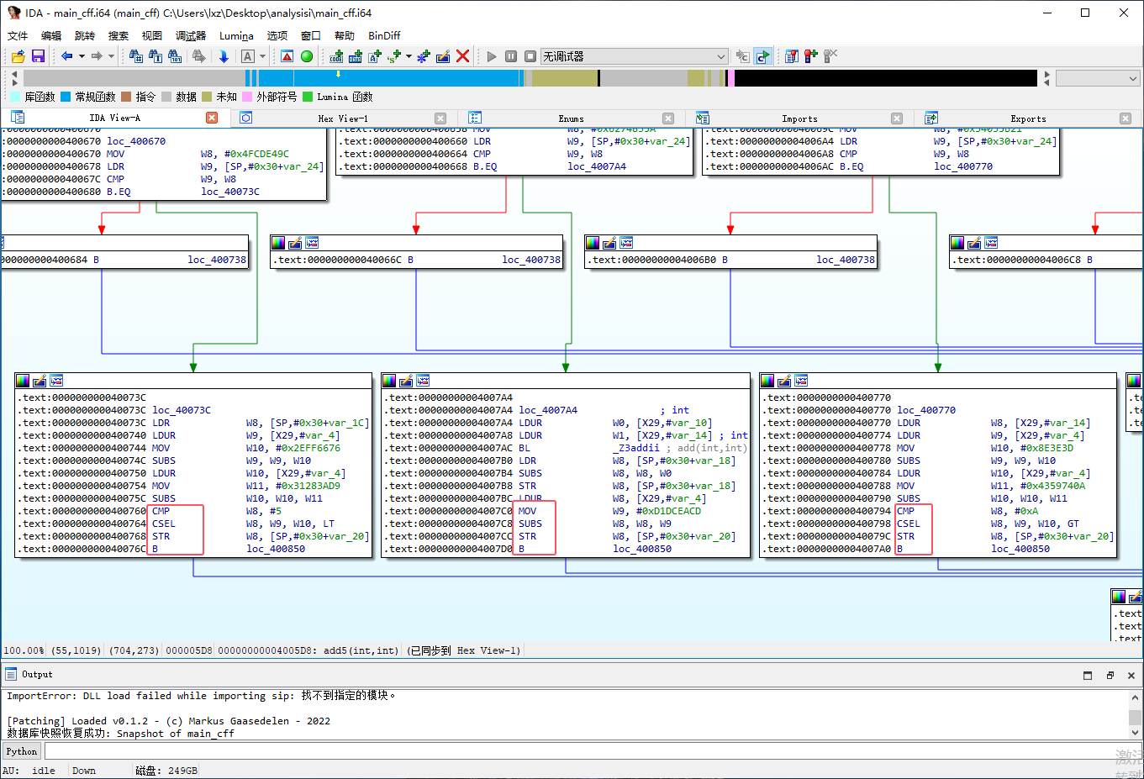1144x779 pixels.
Task: Click the blue back navigation arrow
Action: pos(66,56)
